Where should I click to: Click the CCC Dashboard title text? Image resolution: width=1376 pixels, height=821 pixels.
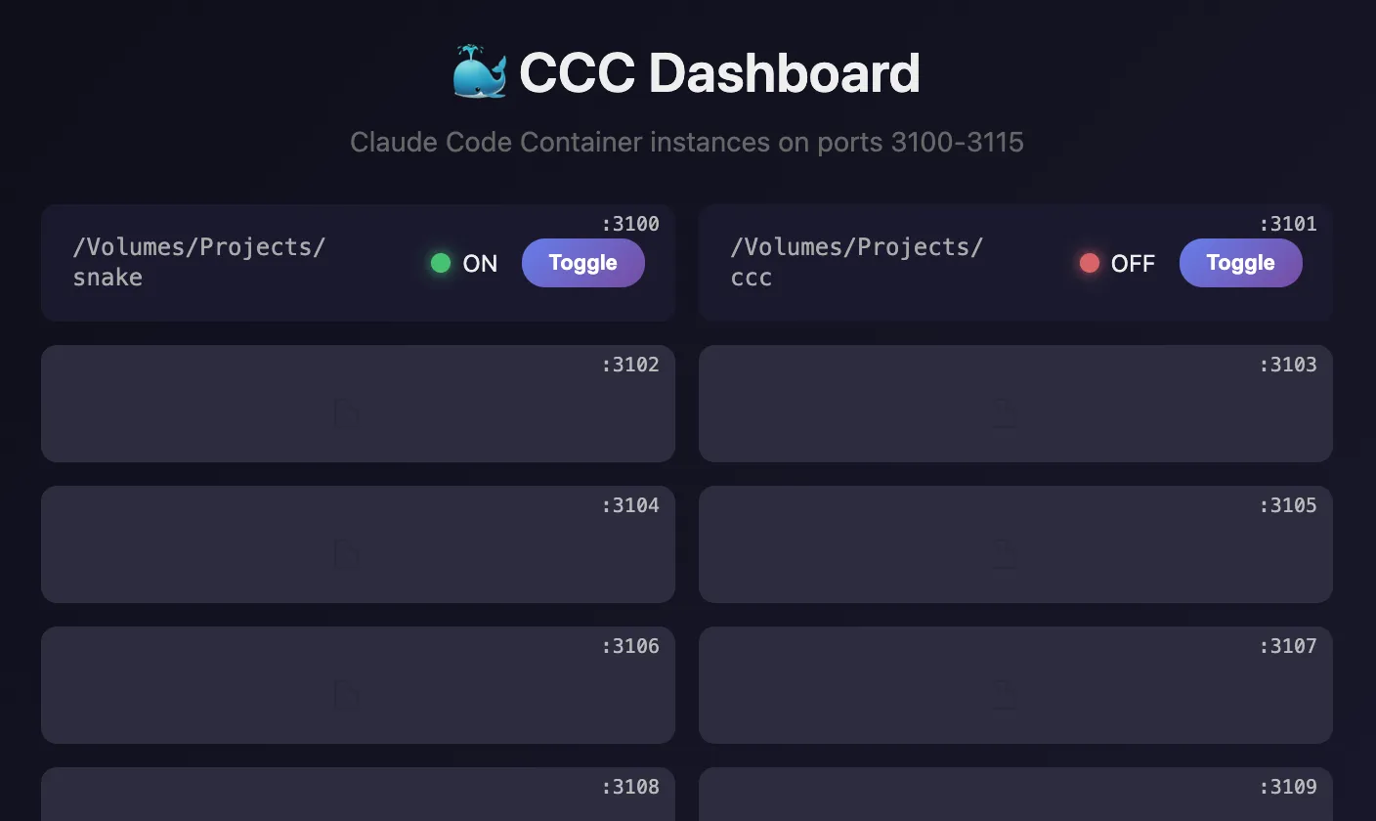(719, 73)
